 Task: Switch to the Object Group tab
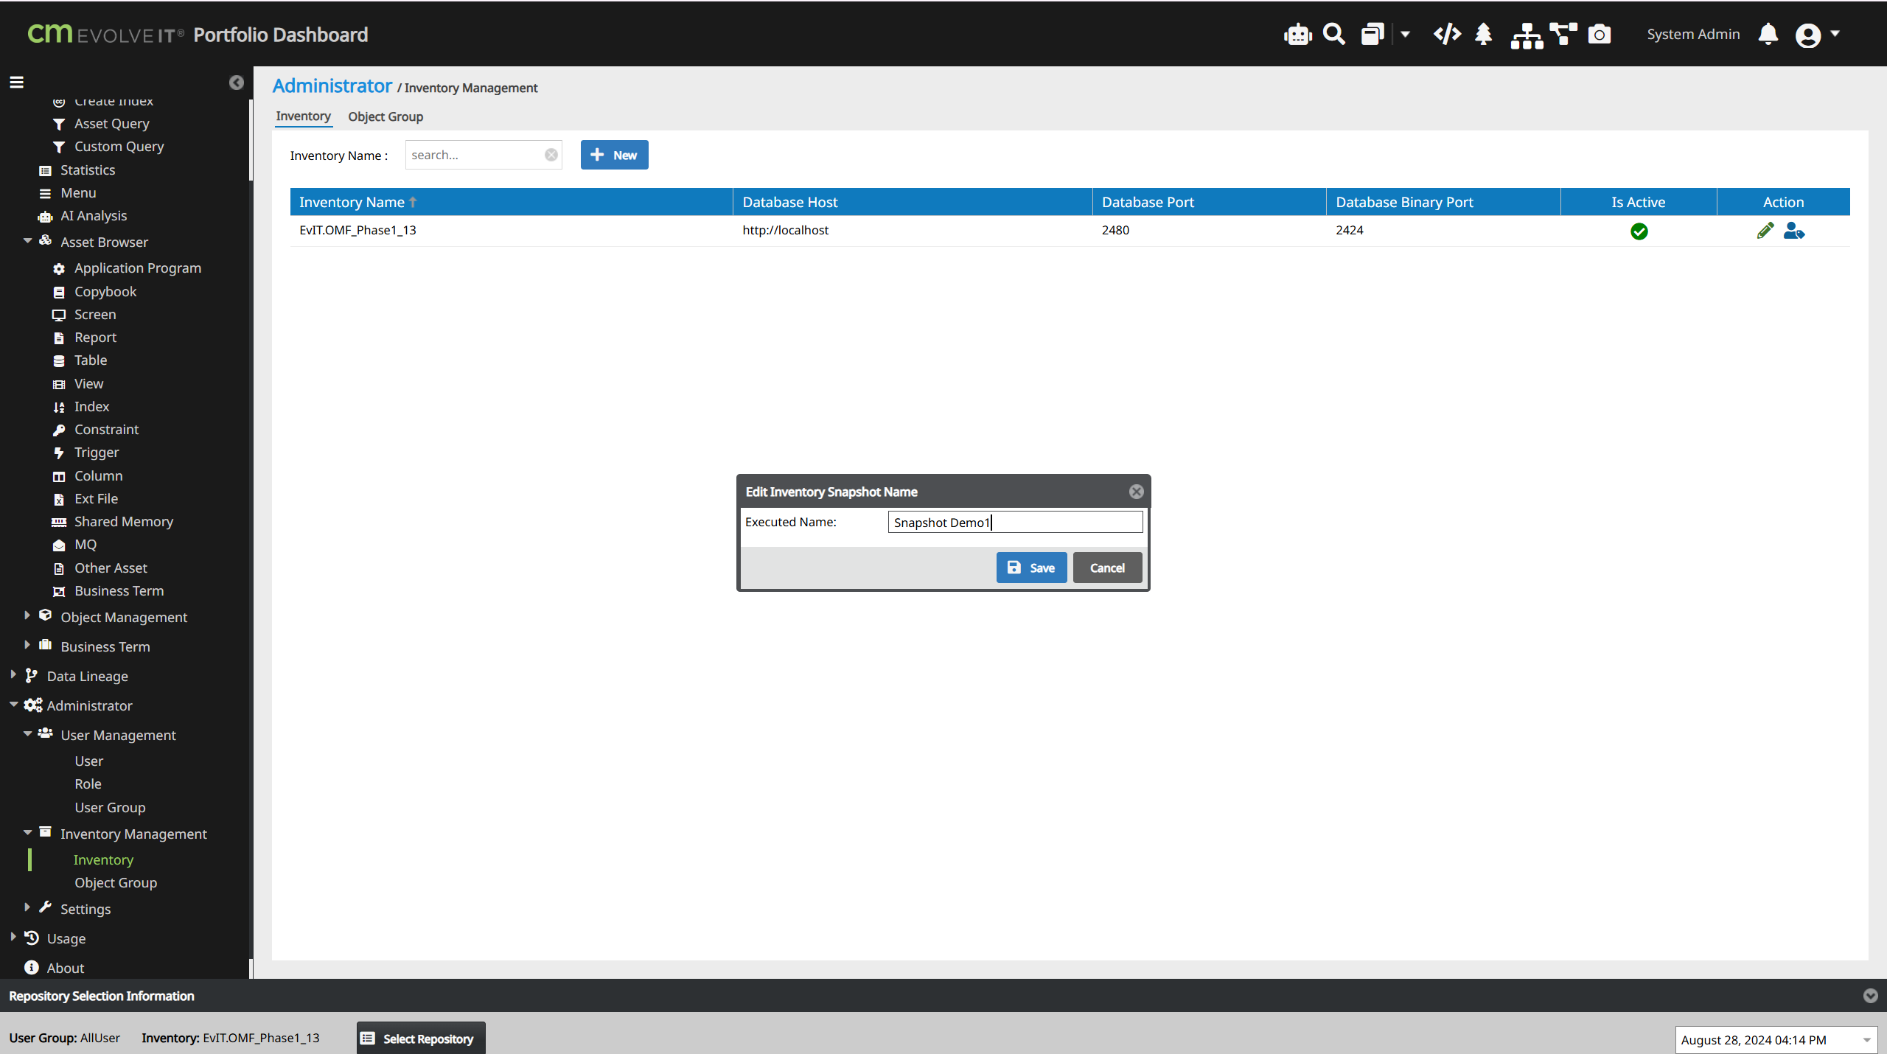386,116
